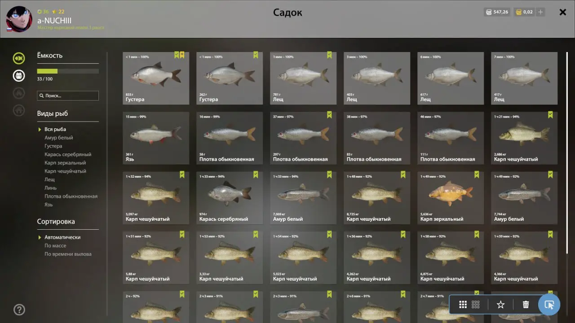Viewport: 575px width, 323px height.
Task: Filter species by Линь
Action: (x=50, y=188)
